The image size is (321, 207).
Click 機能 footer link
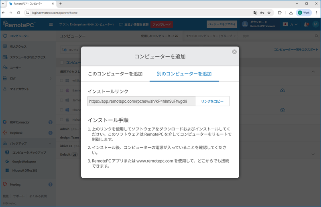(x=6, y=196)
